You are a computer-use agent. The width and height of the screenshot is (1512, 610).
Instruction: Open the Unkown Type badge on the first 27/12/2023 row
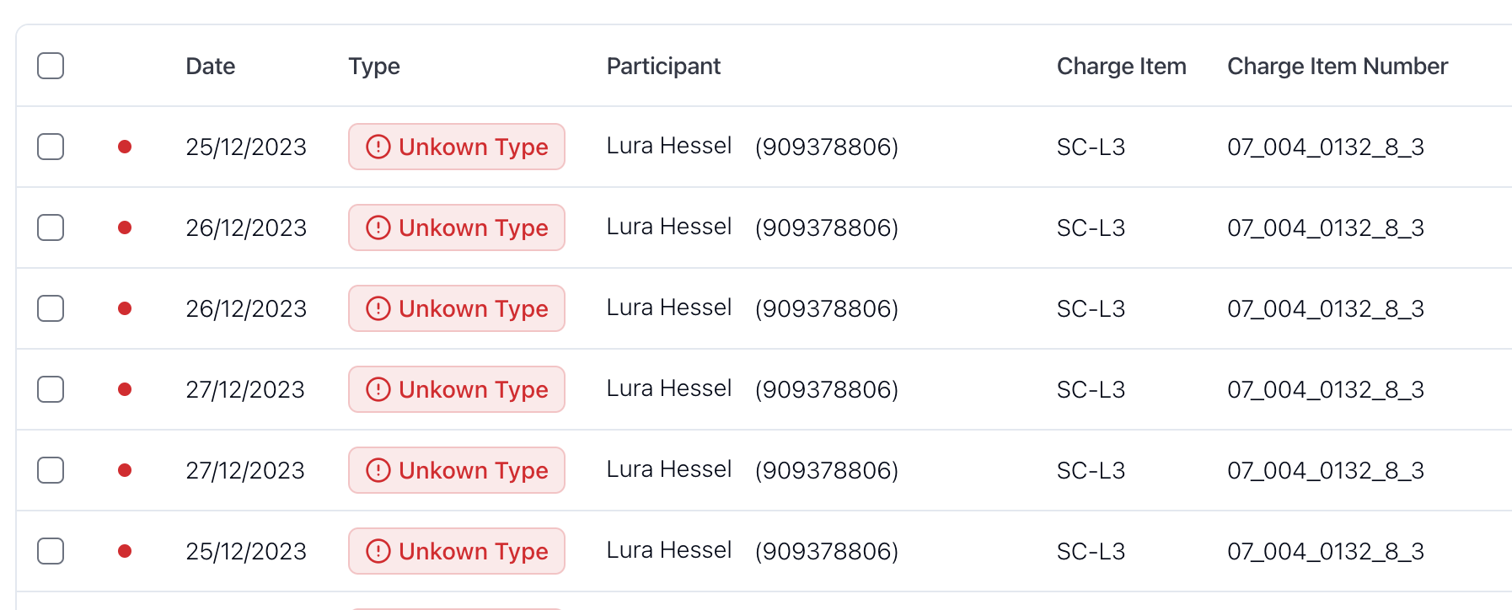[457, 389]
